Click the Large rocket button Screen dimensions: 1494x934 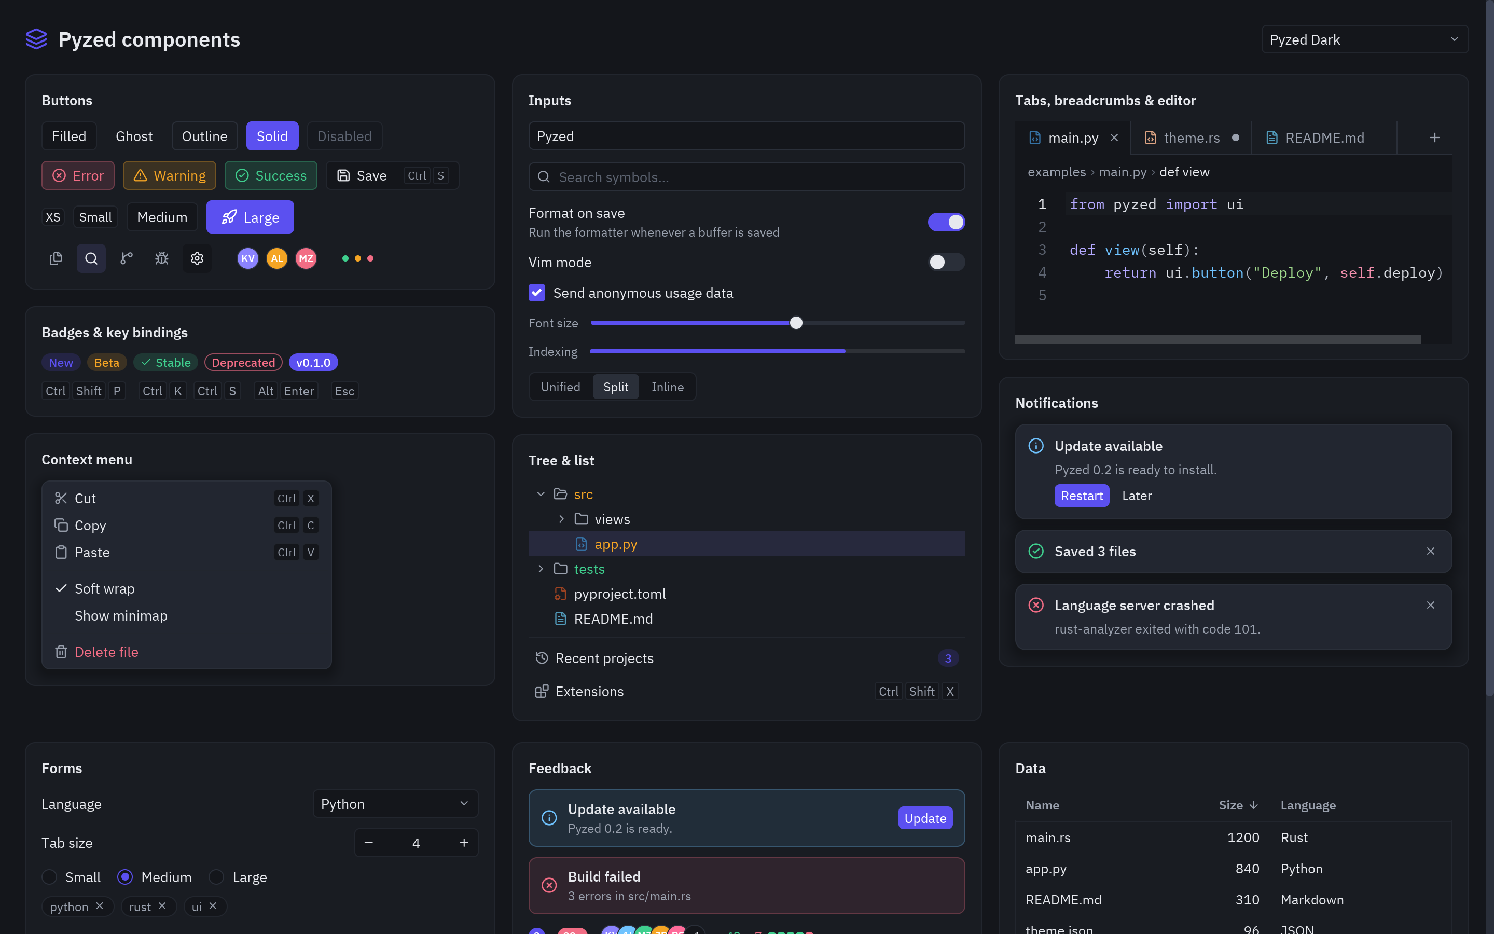[250, 217]
